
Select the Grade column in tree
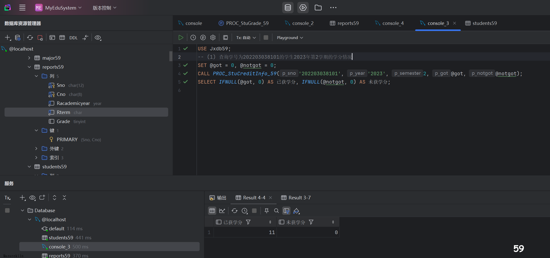coord(63,121)
